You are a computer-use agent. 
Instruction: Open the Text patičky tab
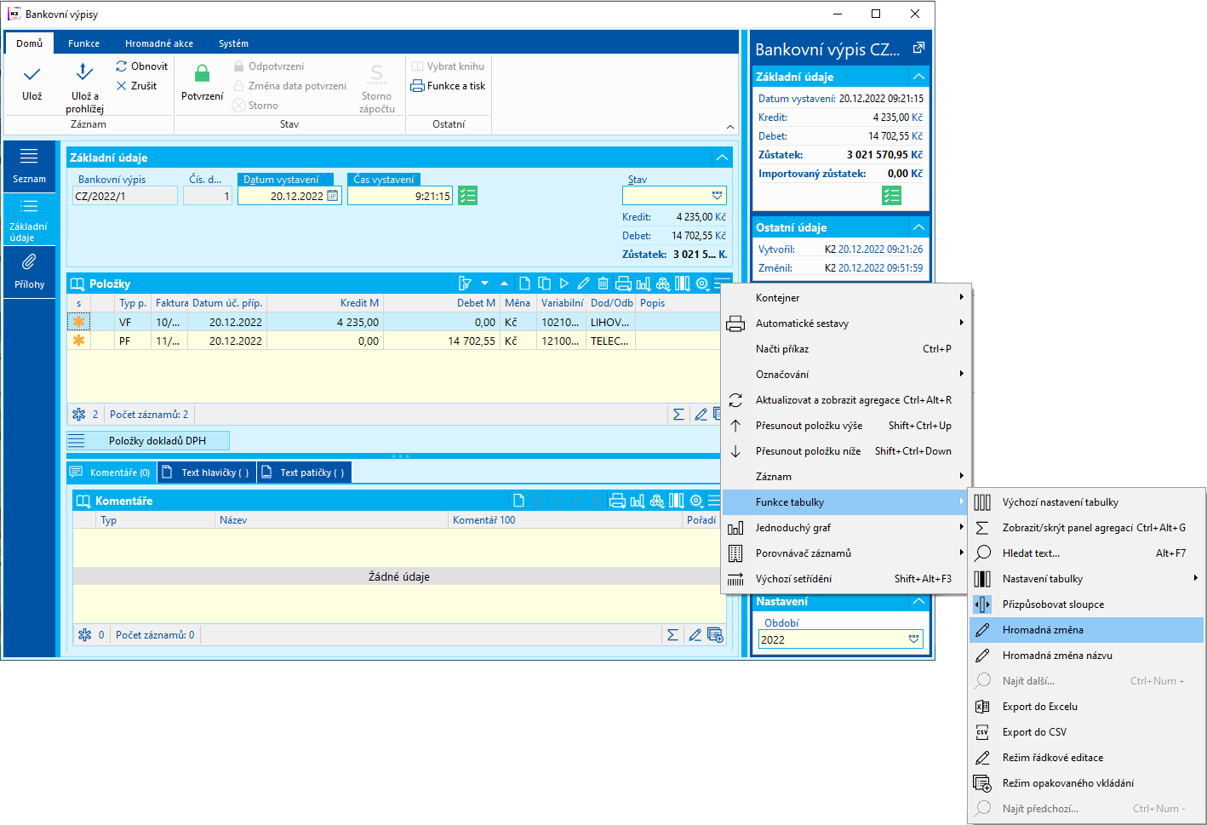[304, 473]
